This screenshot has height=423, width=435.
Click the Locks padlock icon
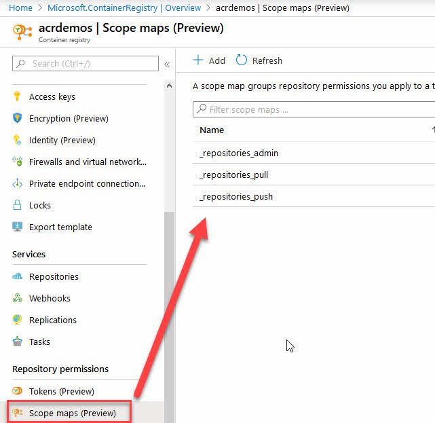tap(18, 205)
